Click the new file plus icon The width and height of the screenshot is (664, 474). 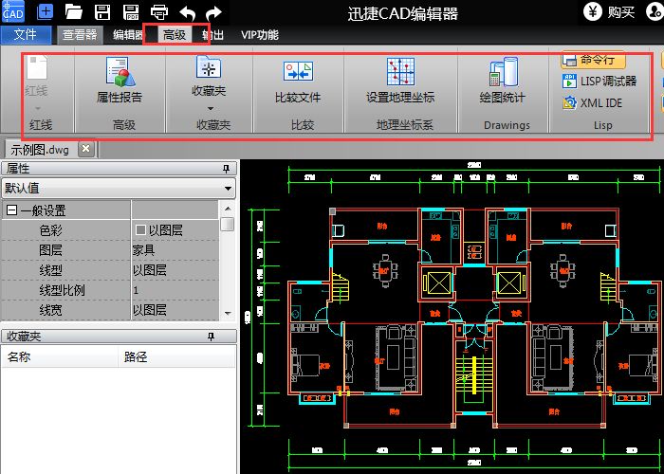[45, 12]
